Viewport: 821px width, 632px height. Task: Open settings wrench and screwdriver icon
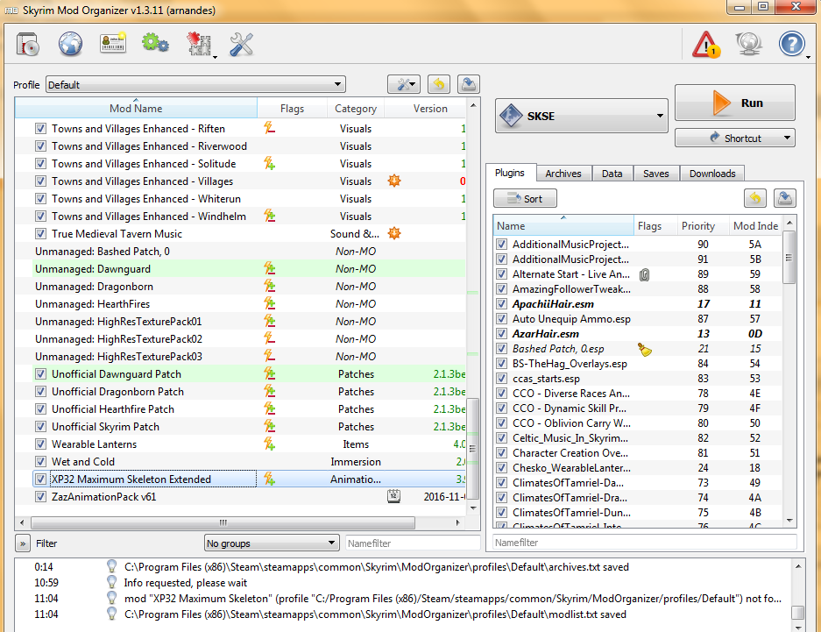tap(241, 45)
